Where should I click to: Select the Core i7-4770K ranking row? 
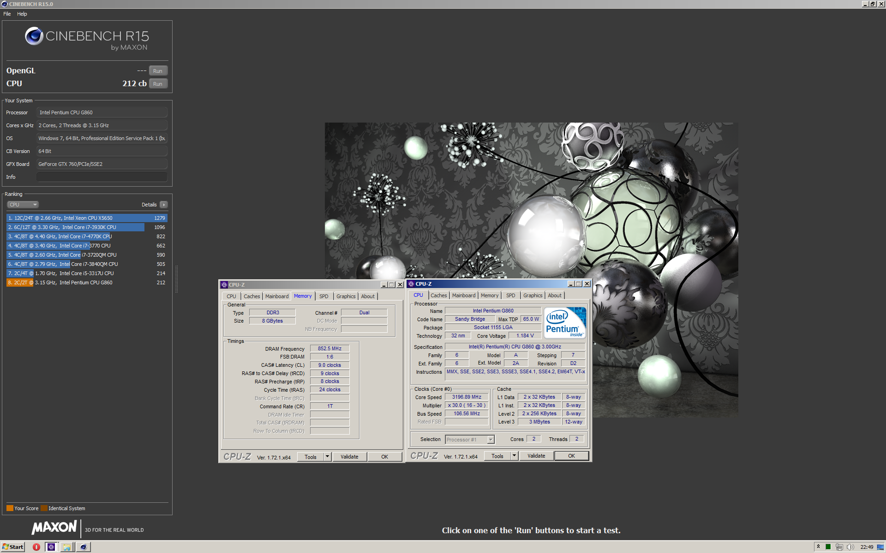(87, 236)
